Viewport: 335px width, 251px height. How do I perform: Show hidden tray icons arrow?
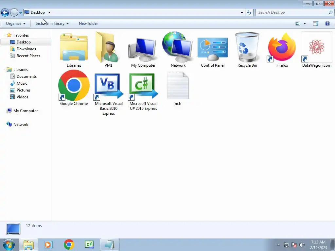(278, 245)
